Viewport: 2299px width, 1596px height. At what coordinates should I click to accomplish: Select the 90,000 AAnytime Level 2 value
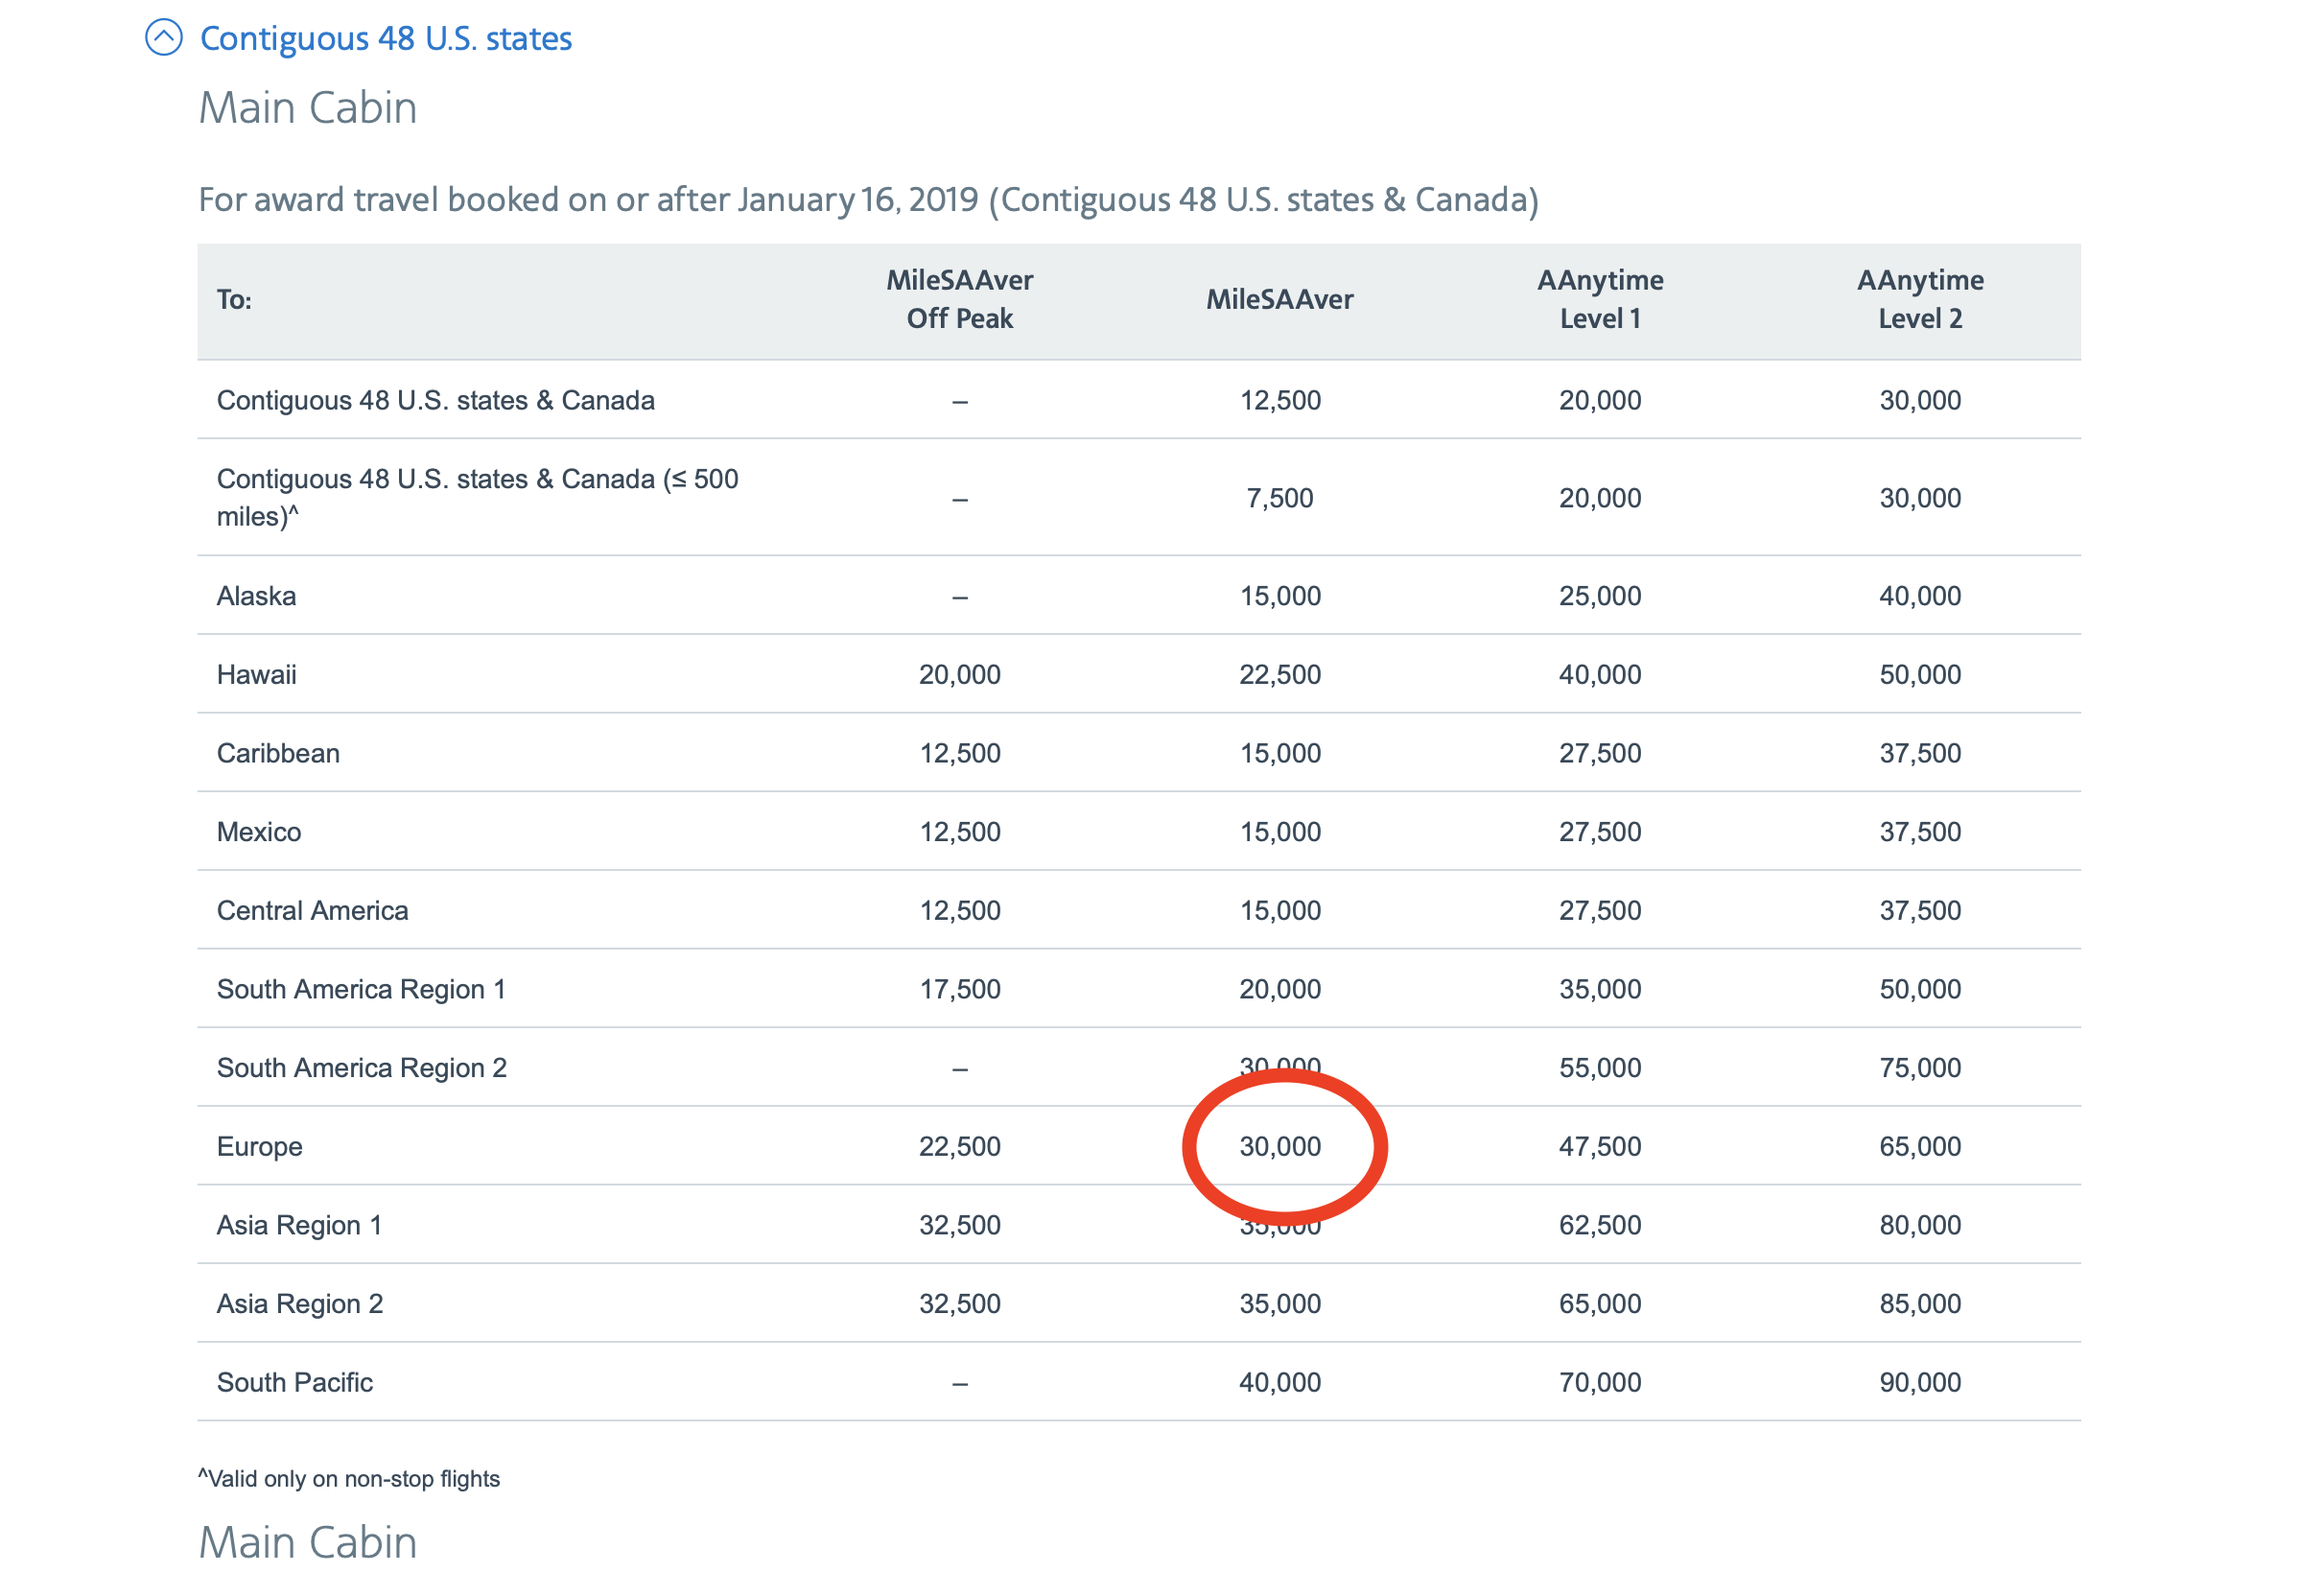pyautogui.click(x=1920, y=1383)
